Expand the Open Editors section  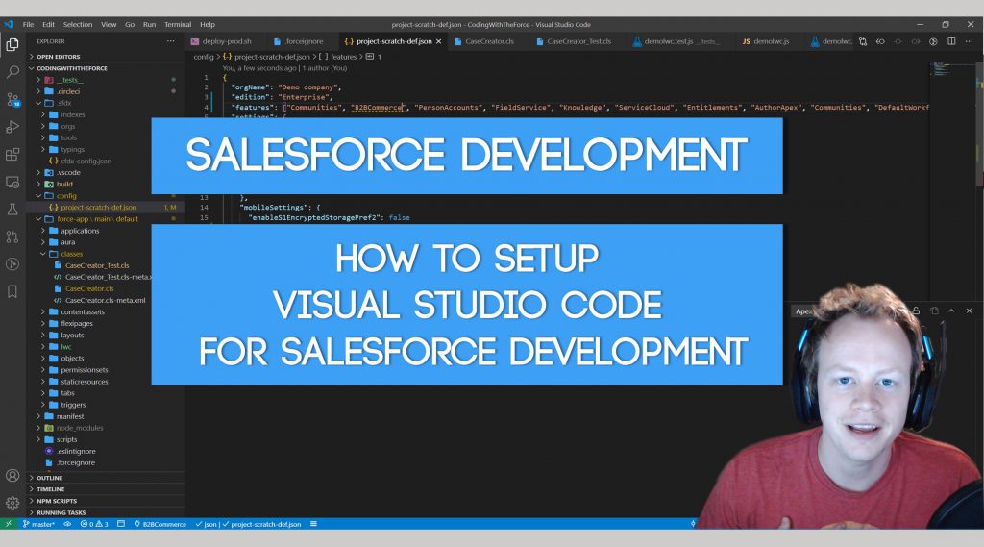click(x=58, y=57)
